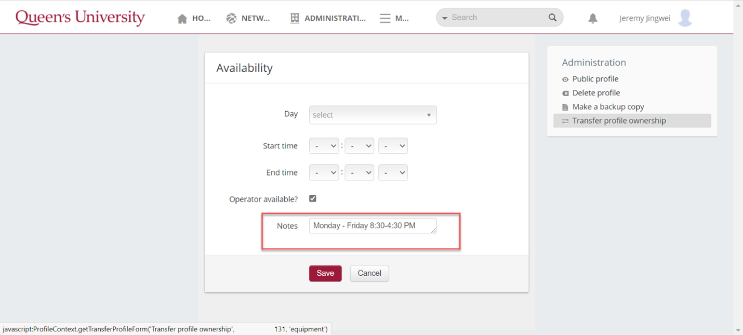
Task: Open the Start time AM/PM dropdown
Action: 393,146
